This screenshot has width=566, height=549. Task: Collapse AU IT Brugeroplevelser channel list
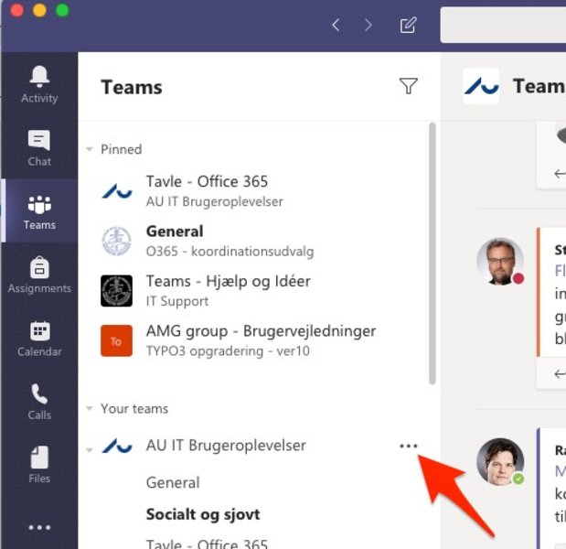[x=90, y=450]
